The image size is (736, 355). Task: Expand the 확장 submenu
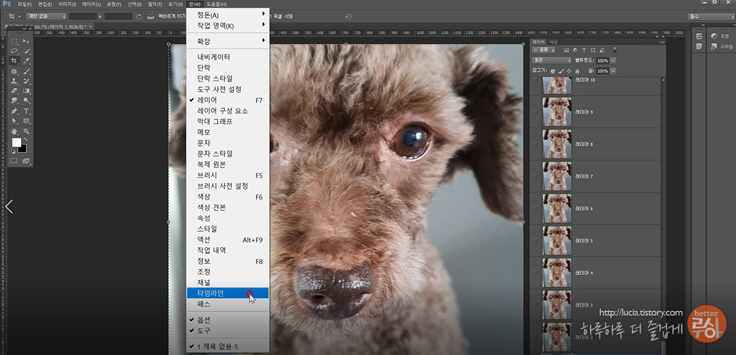coord(228,41)
